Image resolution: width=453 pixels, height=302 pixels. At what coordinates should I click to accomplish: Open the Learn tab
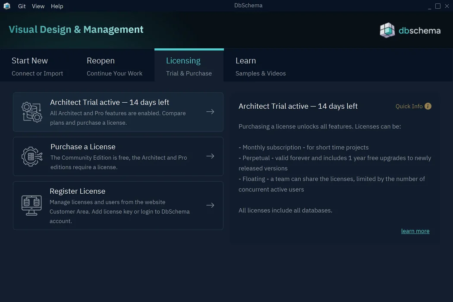(x=261, y=66)
